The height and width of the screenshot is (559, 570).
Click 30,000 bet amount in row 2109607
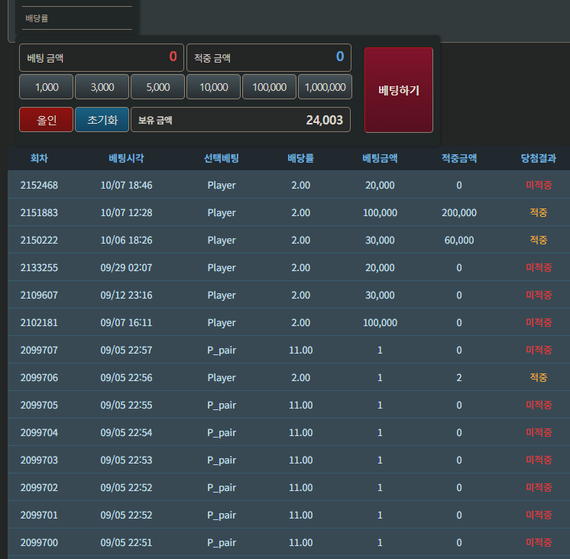380,295
